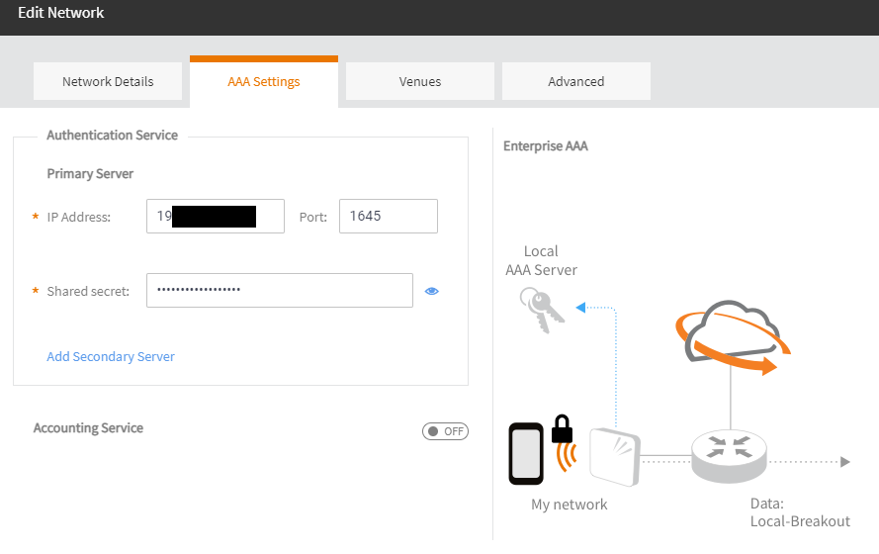Image resolution: width=879 pixels, height=554 pixels.
Task: Click the IP Address input field
Action: (216, 216)
